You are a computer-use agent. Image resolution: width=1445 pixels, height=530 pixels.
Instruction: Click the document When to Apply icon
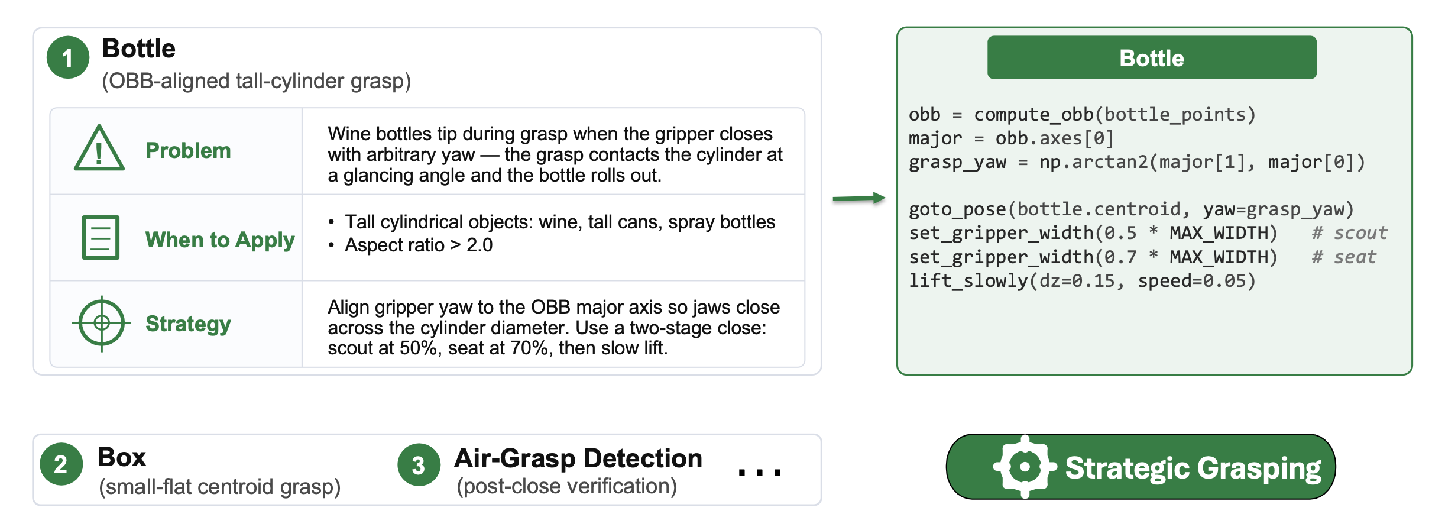point(101,237)
